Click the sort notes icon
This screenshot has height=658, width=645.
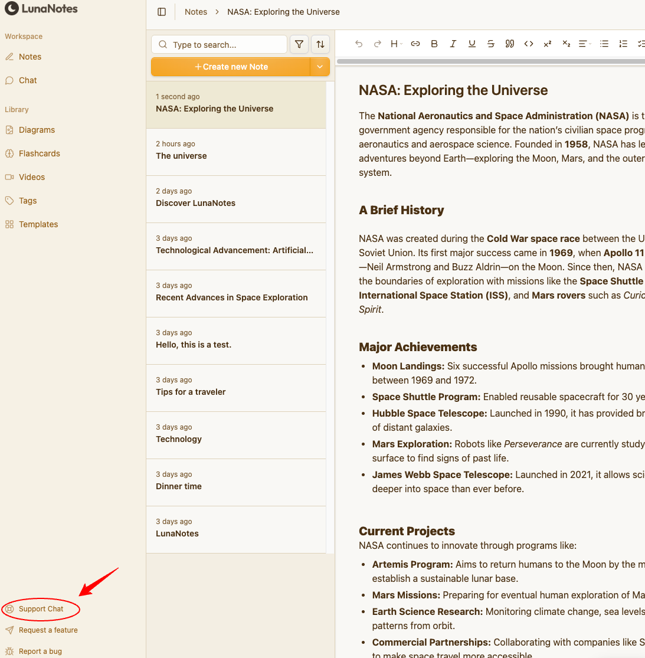pos(320,44)
